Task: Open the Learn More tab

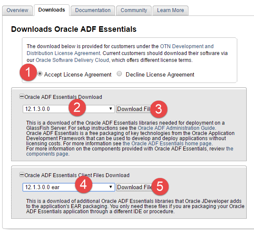Action: click(x=170, y=10)
